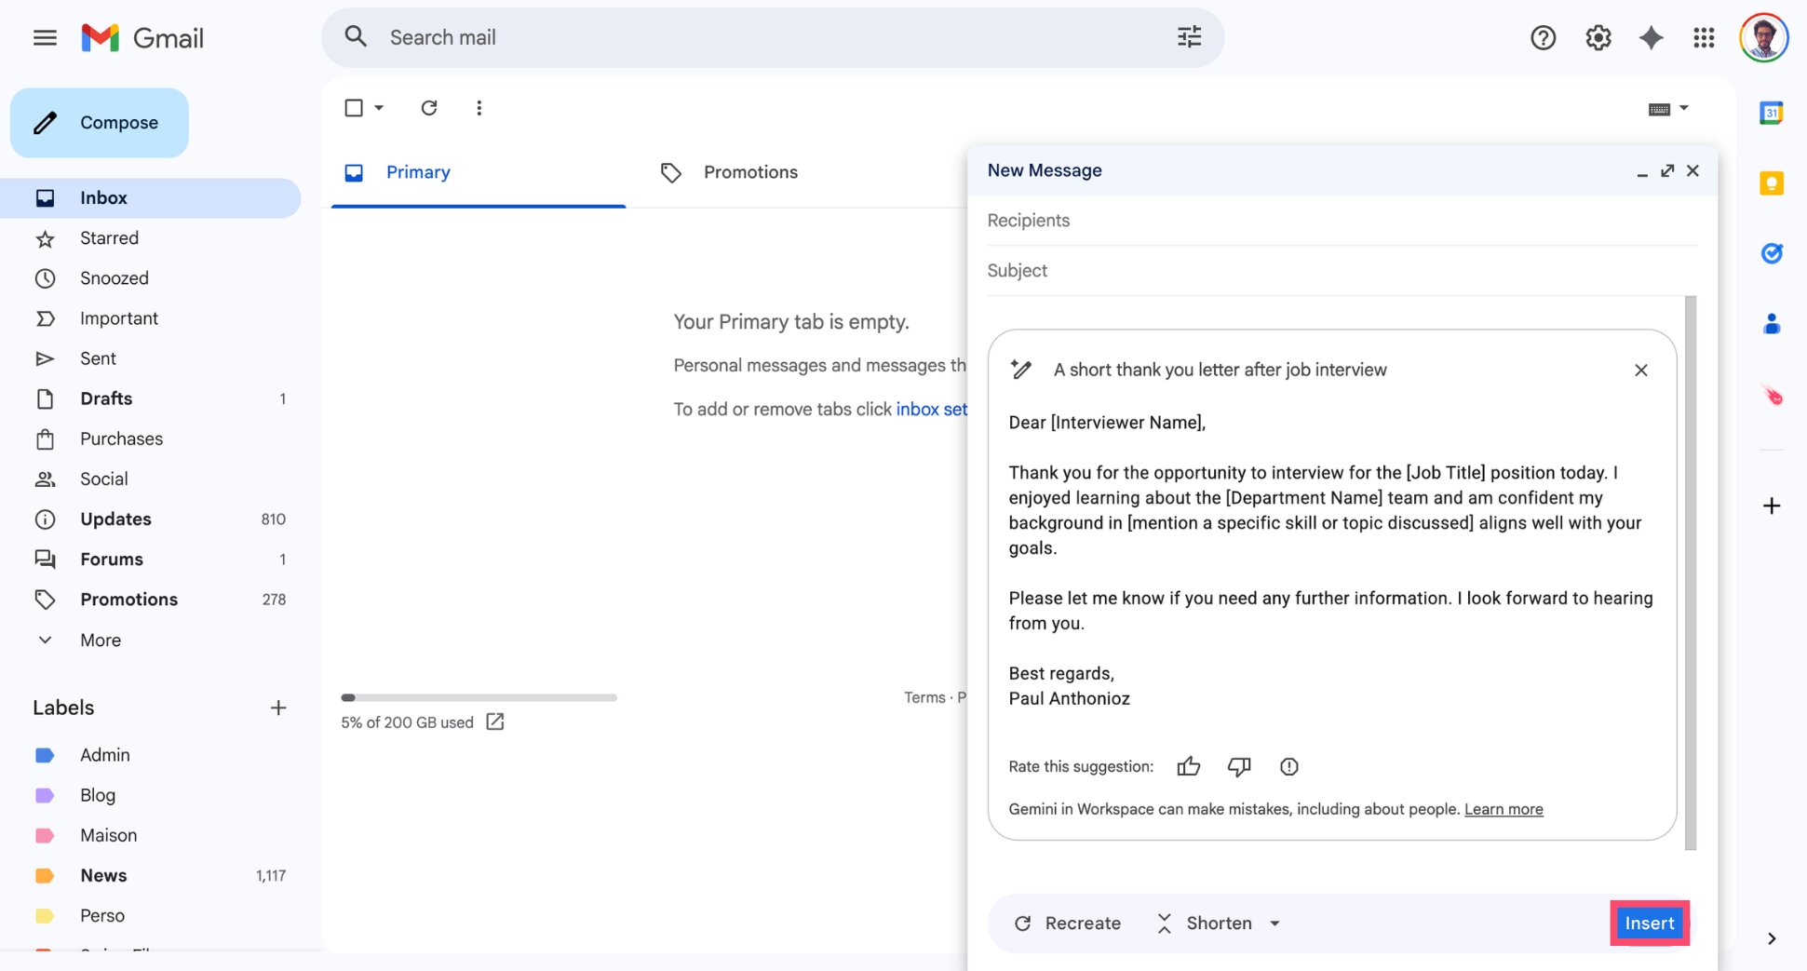Image resolution: width=1807 pixels, height=971 pixels.
Task: Switch to the Promotions tab
Action: 750,171
